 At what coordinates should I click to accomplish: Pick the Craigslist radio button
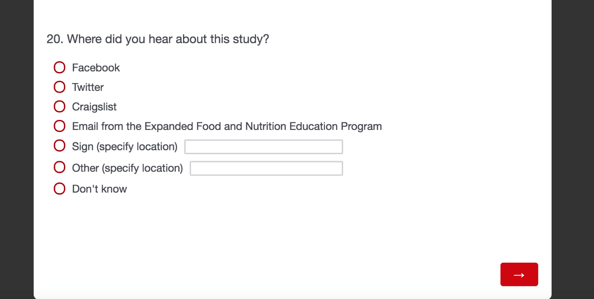[59, 107]
